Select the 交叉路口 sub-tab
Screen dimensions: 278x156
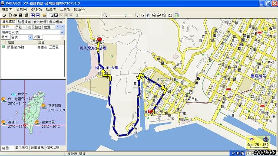[x=35, y=27]
